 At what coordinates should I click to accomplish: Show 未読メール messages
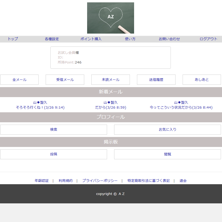coord(110,80)
